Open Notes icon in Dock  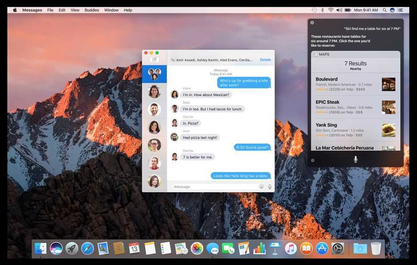tap(150, 249)
